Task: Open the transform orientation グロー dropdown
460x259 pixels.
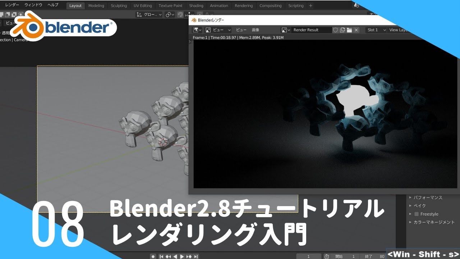Action: tap(149, 15)
